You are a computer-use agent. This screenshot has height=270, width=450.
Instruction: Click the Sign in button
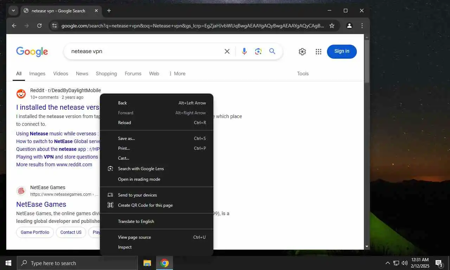342,51
